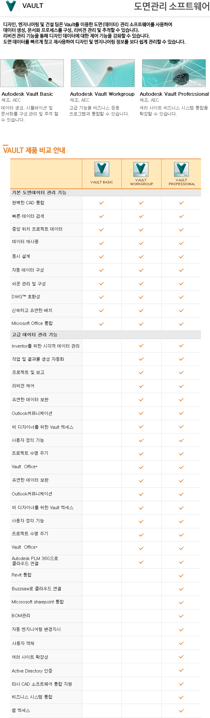Click Vault Basic checkmark for 완벽한 CAD 통합

[x=101, y=203]
